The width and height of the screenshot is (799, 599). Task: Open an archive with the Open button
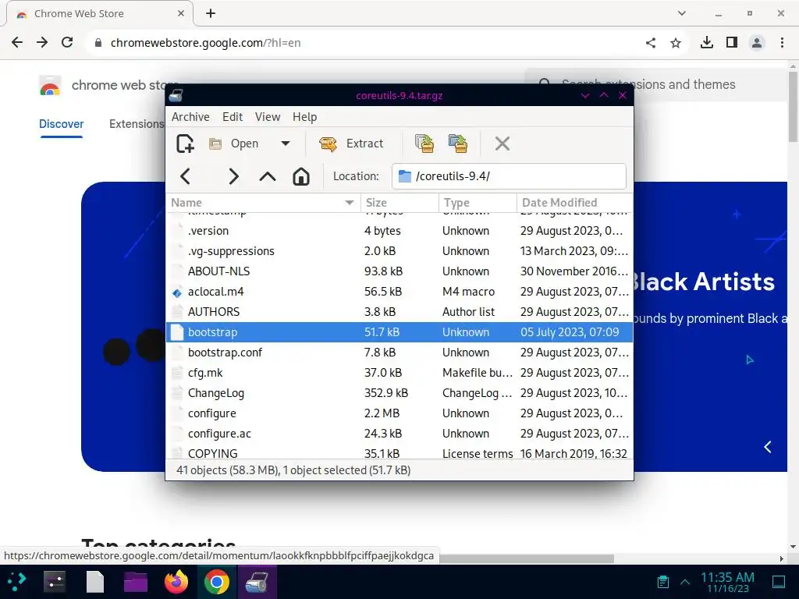(234, 144)
